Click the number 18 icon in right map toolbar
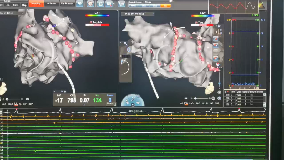Image resolution: width=284 pixels, height=160 pixels. (216, 32)
